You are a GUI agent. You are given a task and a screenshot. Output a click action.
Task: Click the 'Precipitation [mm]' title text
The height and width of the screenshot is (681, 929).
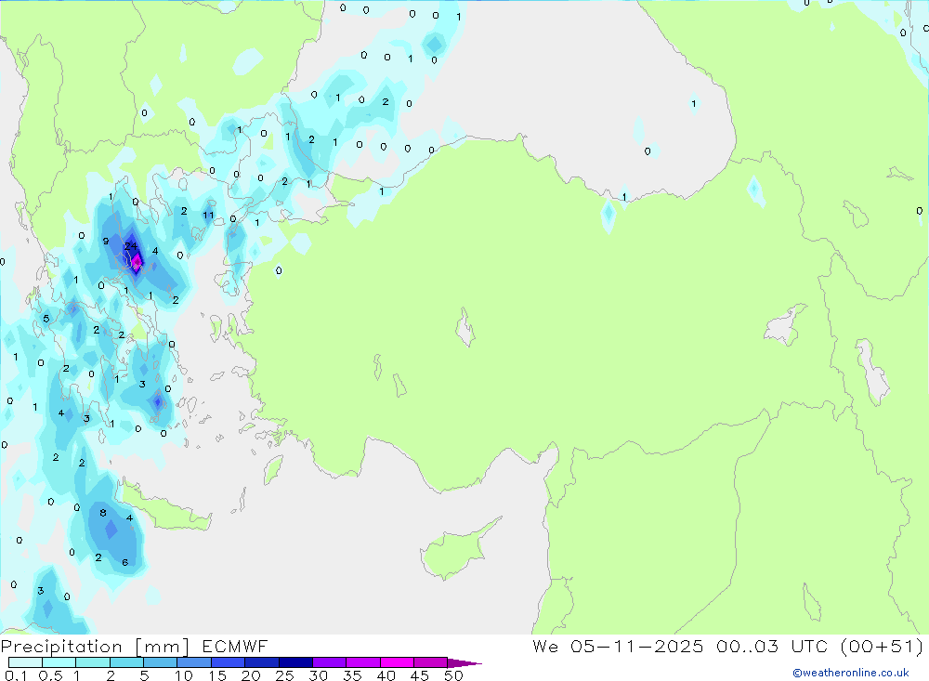tap(95, 647)
